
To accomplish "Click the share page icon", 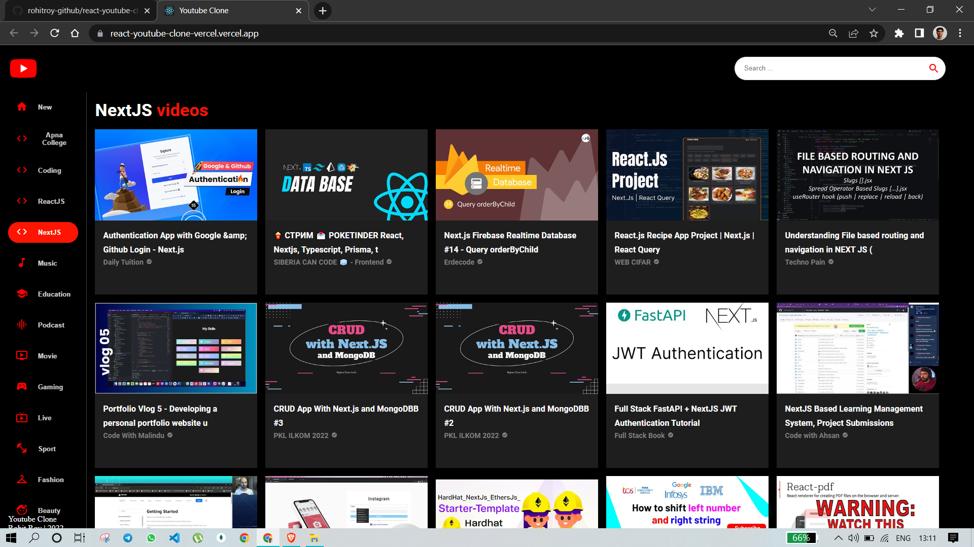I will [853, 33].
